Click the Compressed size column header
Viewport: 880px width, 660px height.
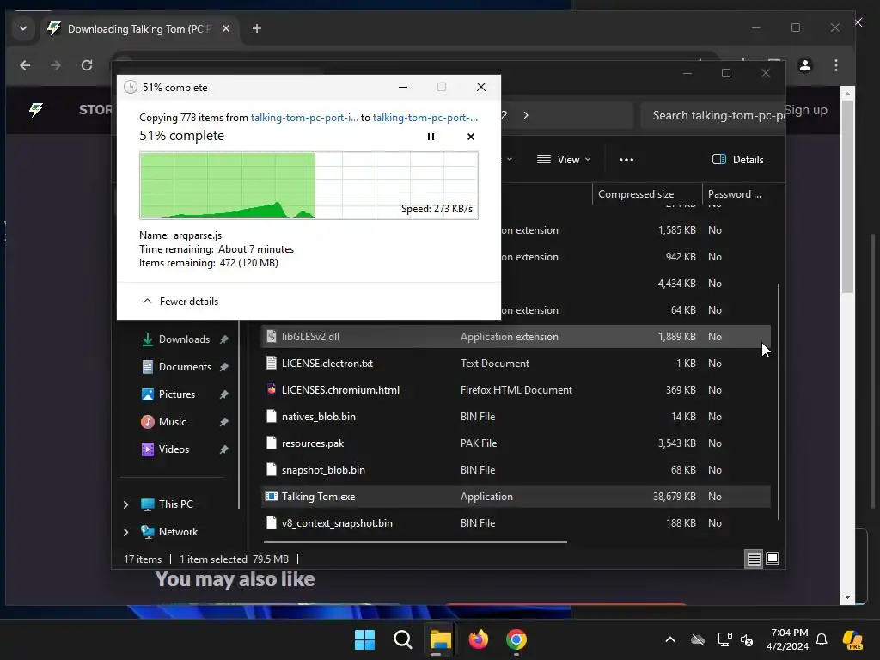click(647, 193)
